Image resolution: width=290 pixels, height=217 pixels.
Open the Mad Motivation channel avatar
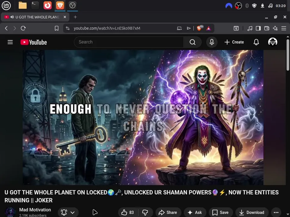tap(10, 212)
